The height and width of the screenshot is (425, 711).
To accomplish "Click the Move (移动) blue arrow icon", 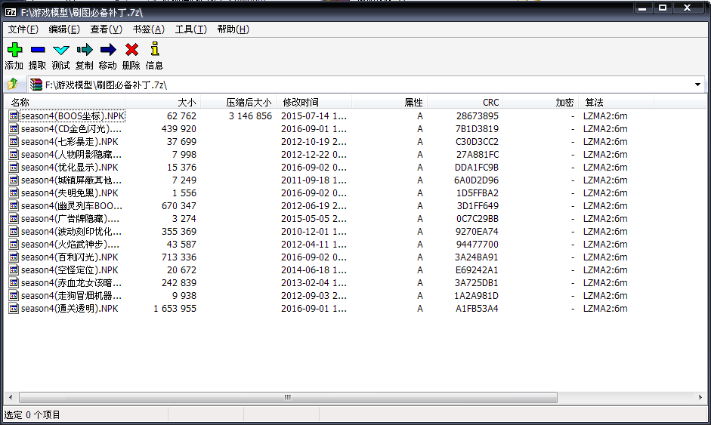I will tap(108, 49).
